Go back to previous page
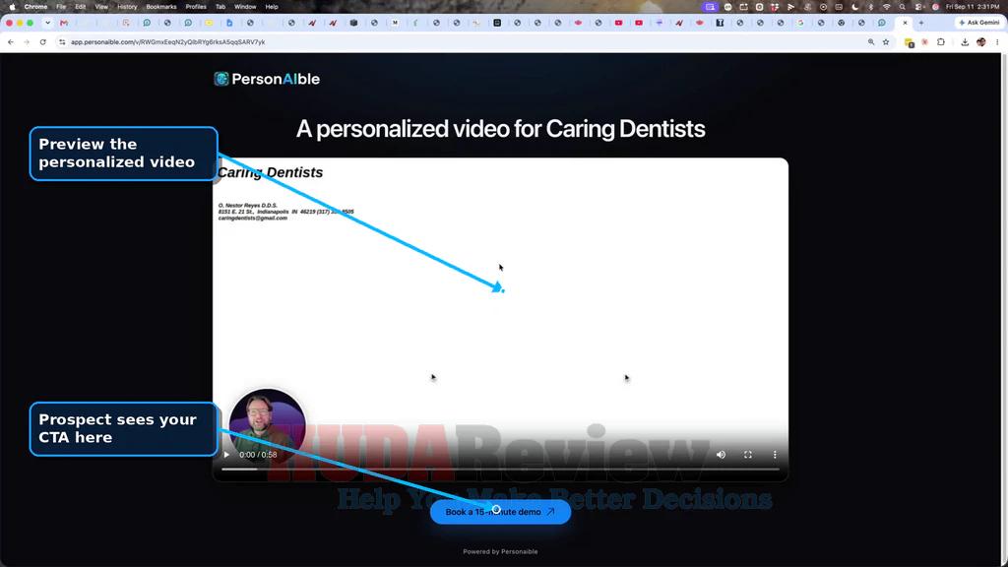Screen dimensions: 1008x567 (11, 41)
